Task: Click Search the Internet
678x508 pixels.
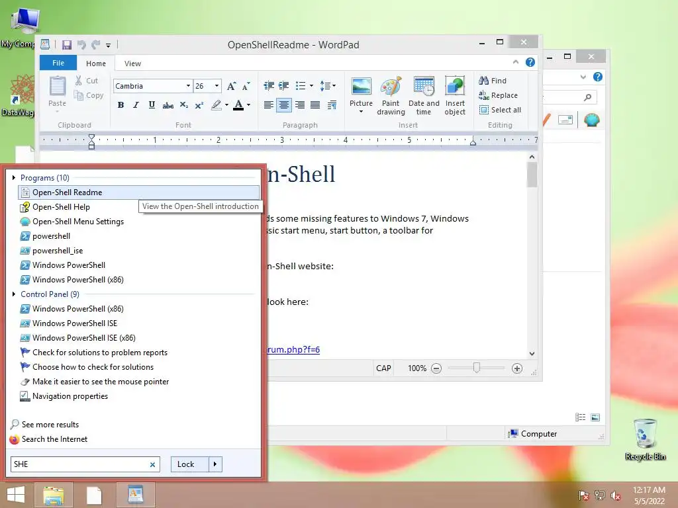Action: pos(54,439)
